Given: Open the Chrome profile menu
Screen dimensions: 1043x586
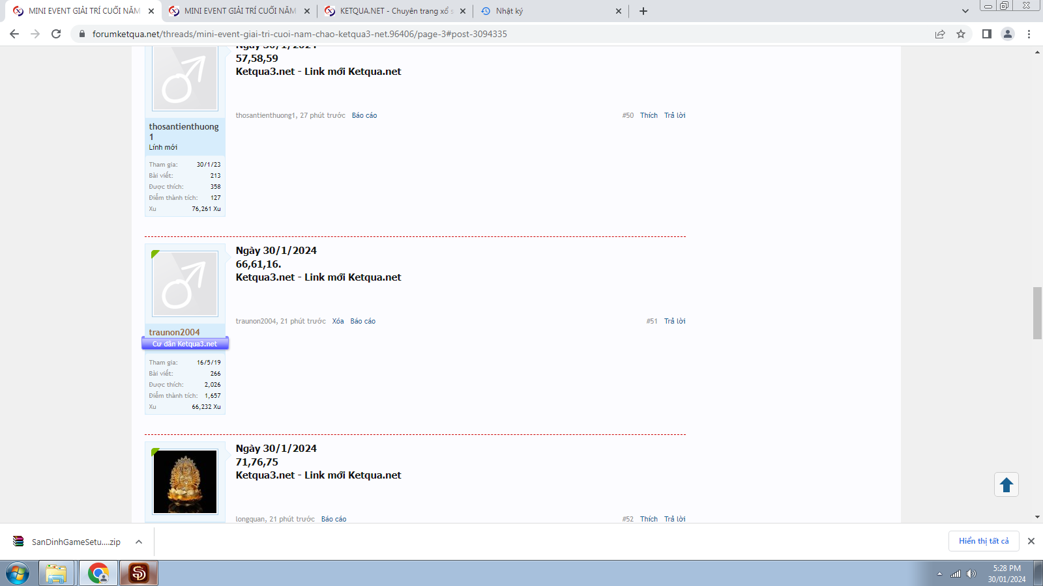Looking at the screenshot, I should click(1008, 34).
